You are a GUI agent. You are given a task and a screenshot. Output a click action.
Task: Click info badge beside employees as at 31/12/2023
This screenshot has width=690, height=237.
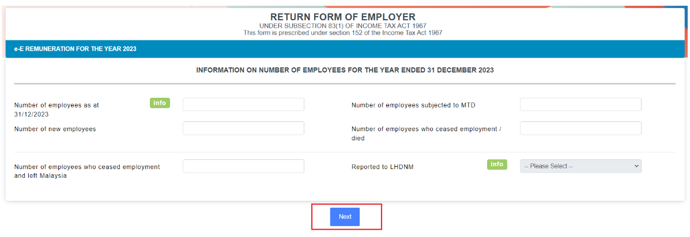tap(160, 103)
